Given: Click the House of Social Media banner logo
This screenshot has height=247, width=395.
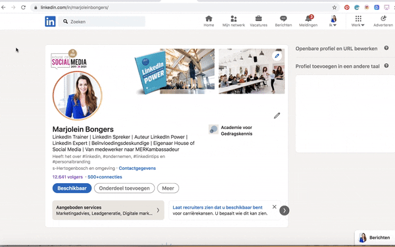Looking at the screenshot, I should pos(68,59).
